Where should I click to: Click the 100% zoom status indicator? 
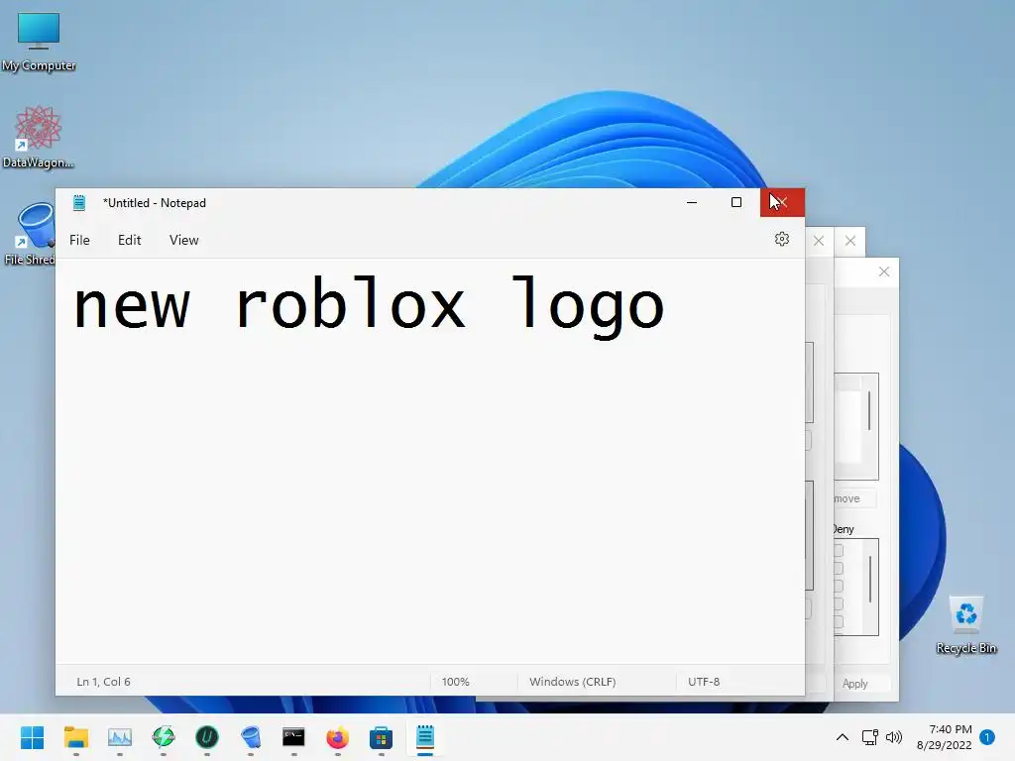point(456,682)
